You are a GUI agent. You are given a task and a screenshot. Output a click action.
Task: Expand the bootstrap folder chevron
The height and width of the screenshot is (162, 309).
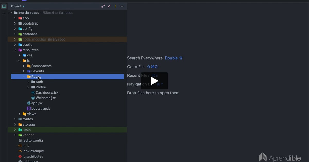tap(15, 23)
